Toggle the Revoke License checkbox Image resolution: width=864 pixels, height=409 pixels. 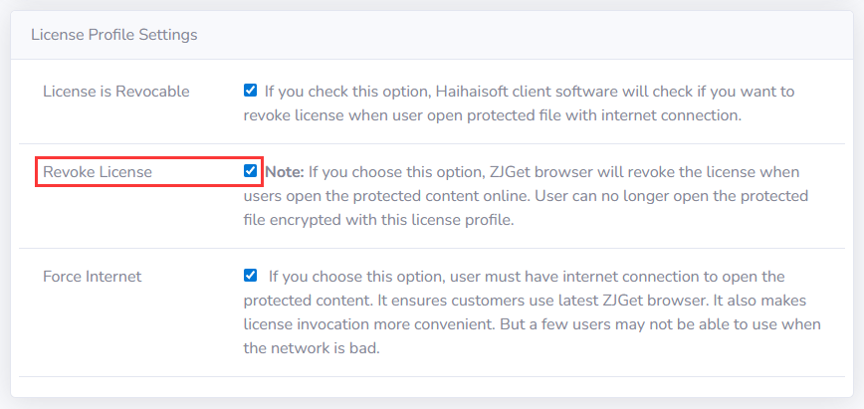pos(250,171)
